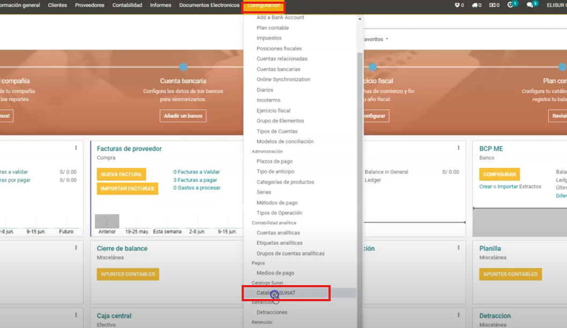Open the 3 Facturas a pagar link
The height and width of the screenshot is (328, 567).
195,180
